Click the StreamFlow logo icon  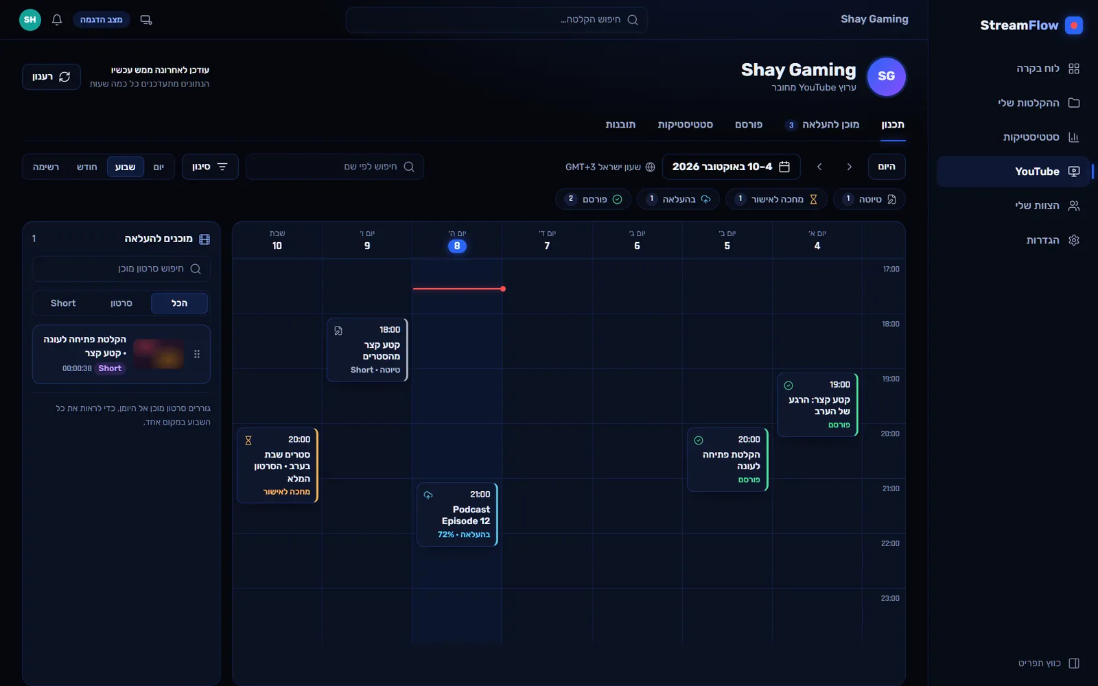pos(1074,25)
